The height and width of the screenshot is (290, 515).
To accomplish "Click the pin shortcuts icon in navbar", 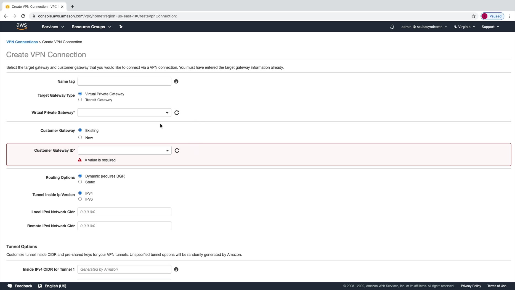I will 121,27.
